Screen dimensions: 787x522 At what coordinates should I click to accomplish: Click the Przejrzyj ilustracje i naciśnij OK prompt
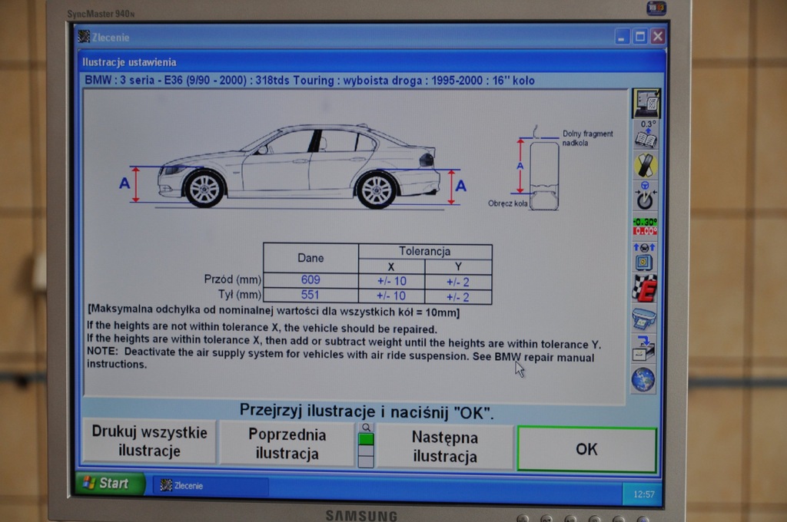367,411
